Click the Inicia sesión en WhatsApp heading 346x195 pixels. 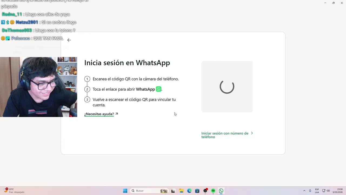127,63
